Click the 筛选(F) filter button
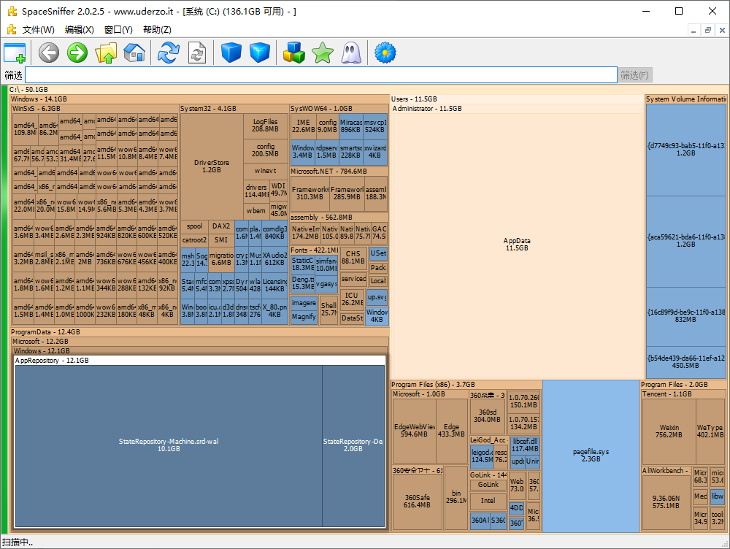This screenshot has height=549, width=730. [635, 75]
